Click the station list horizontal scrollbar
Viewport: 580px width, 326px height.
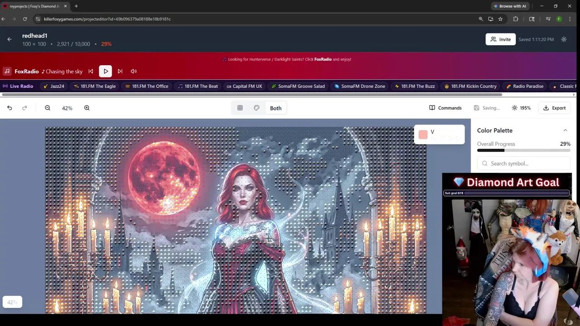pos(251,95)
